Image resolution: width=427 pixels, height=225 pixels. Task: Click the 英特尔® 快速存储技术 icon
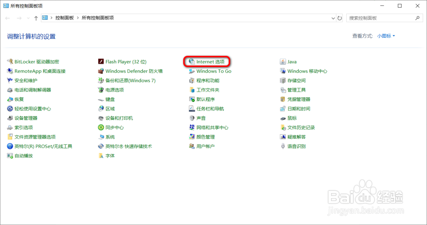[101, 146]
